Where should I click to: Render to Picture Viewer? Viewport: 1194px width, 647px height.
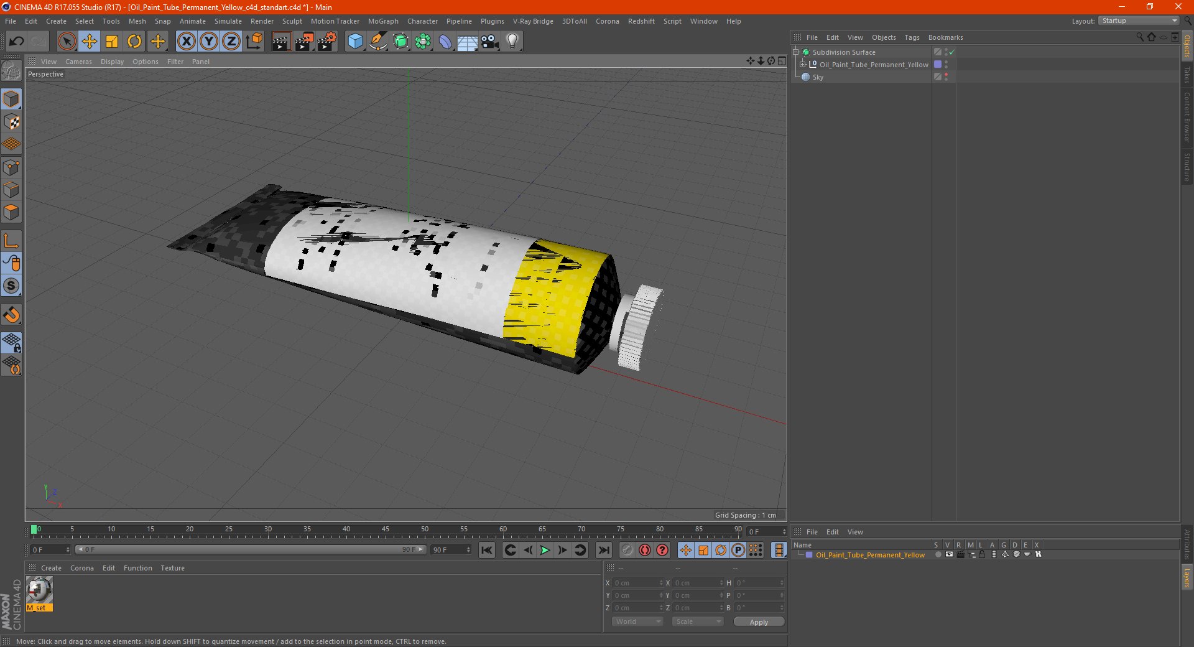(x=304, y=42)
